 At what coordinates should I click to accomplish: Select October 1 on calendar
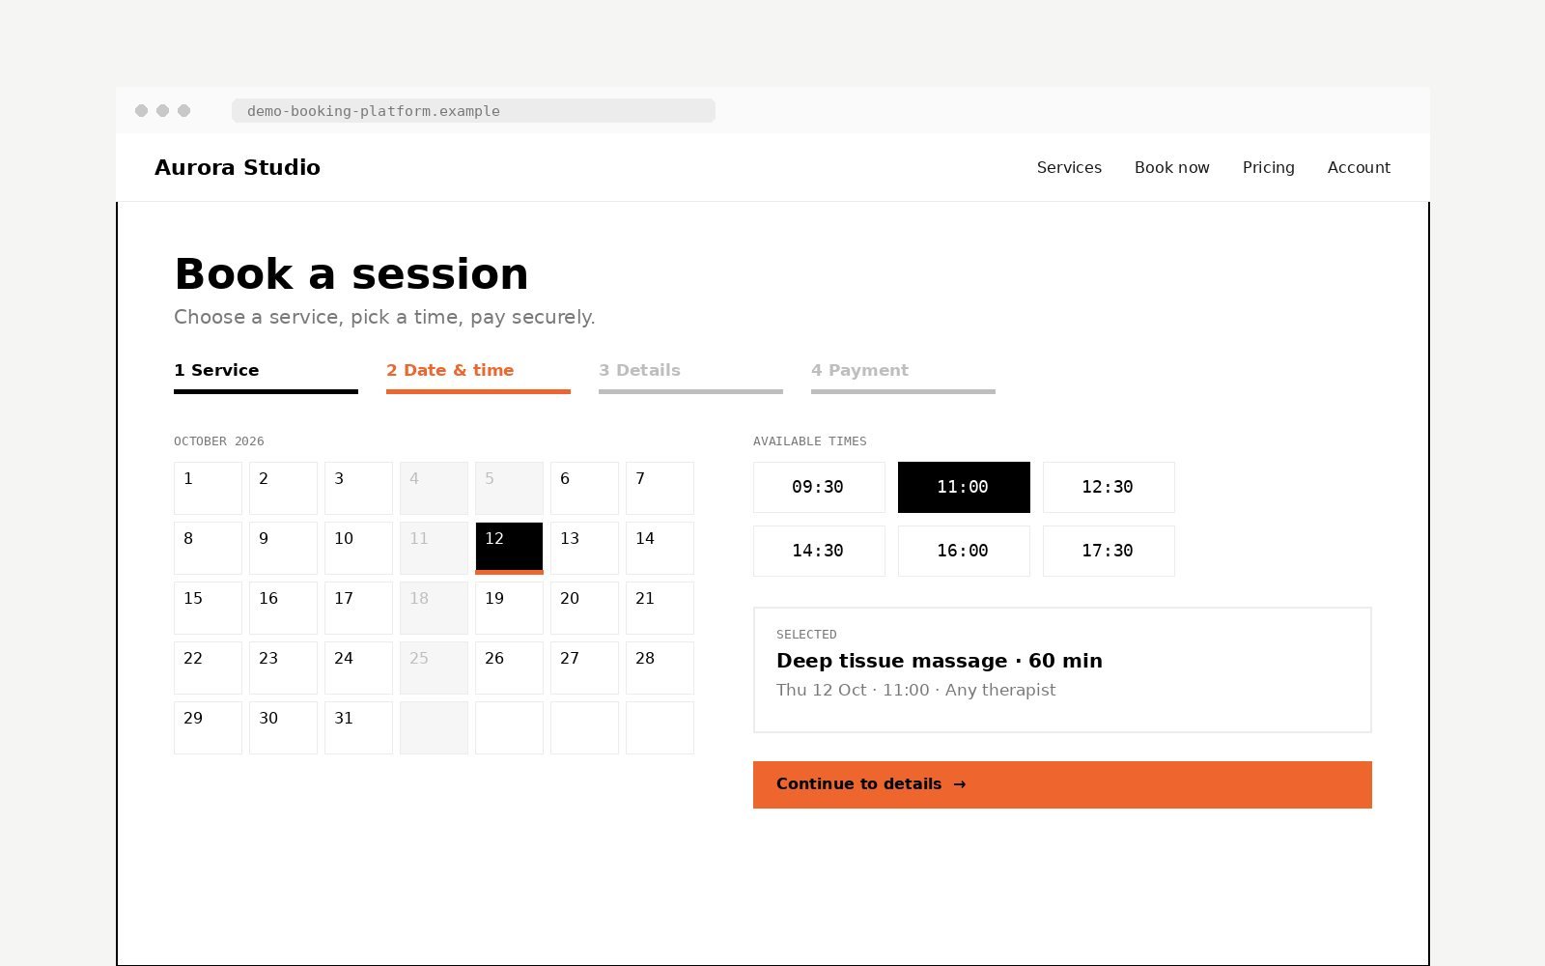(208, 488)
